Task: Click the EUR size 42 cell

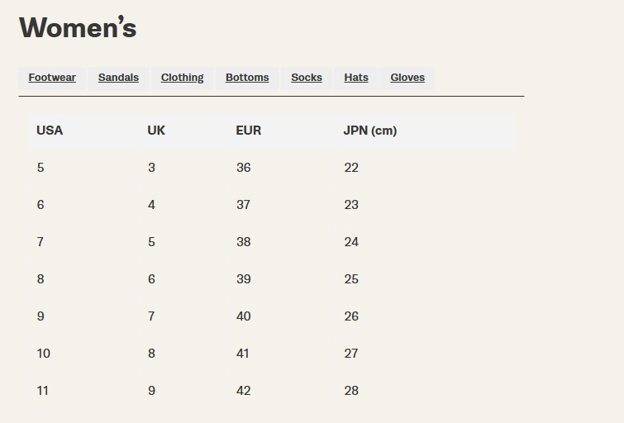Action: pos(243,391)
